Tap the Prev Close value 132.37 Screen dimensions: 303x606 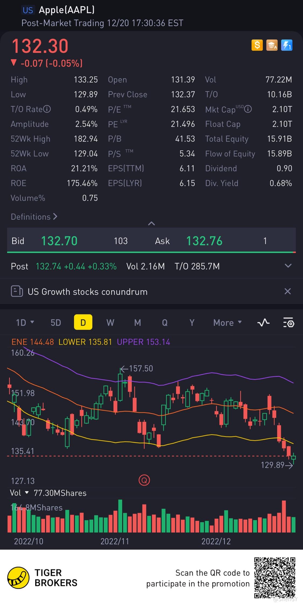click(183, 94)
